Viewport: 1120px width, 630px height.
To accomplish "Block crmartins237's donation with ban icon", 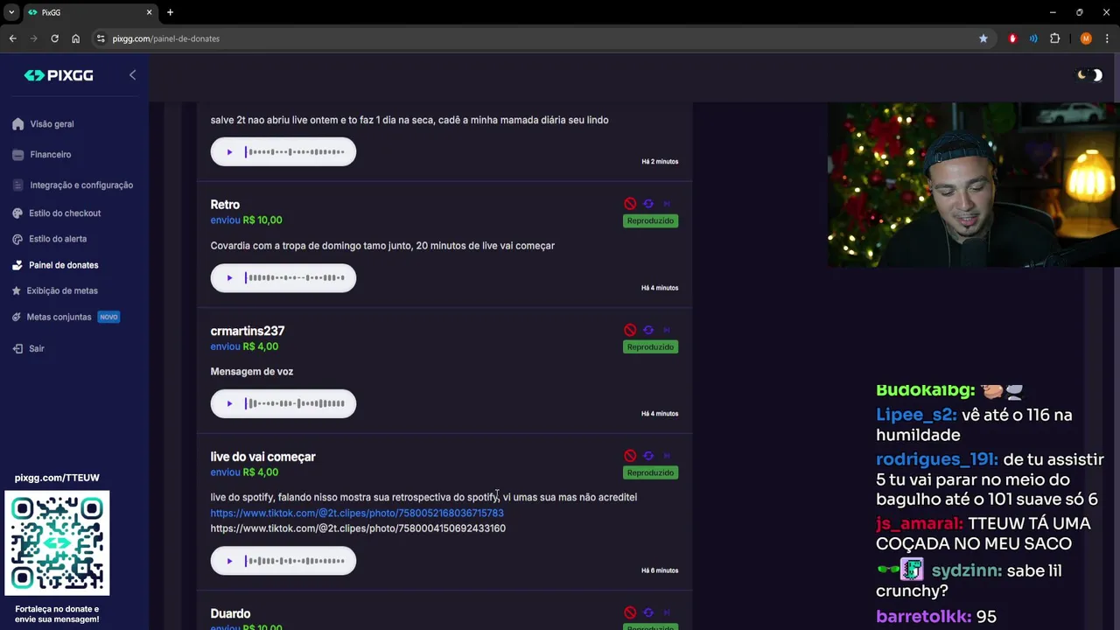I will tap(630, 330).
